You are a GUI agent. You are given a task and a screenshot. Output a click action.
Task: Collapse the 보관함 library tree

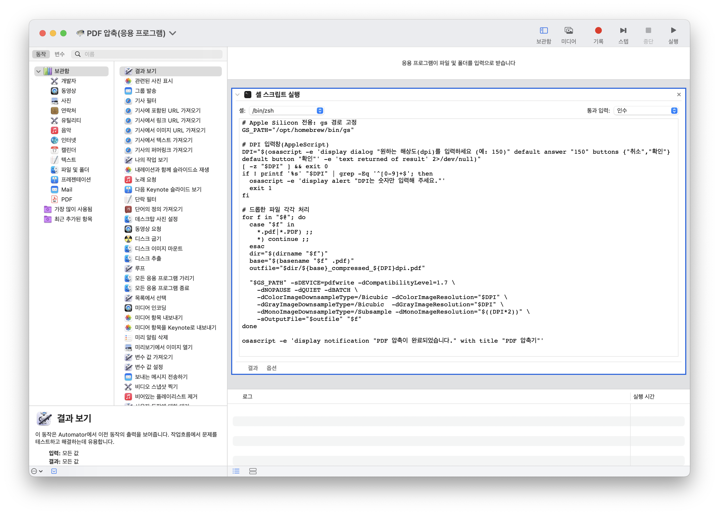coord(39,71)
